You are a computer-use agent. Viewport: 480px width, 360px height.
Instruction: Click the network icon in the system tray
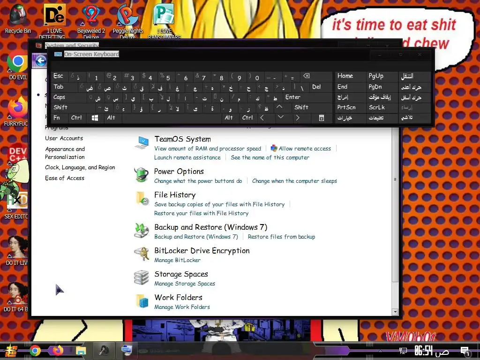(403, 351)
